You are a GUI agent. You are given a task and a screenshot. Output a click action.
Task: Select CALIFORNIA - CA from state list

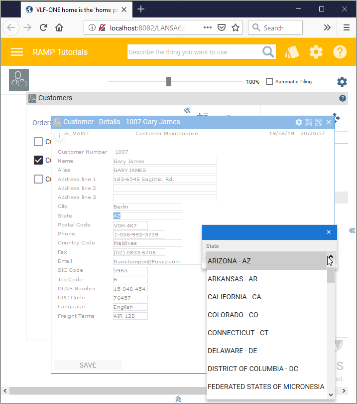pos(235,297)
